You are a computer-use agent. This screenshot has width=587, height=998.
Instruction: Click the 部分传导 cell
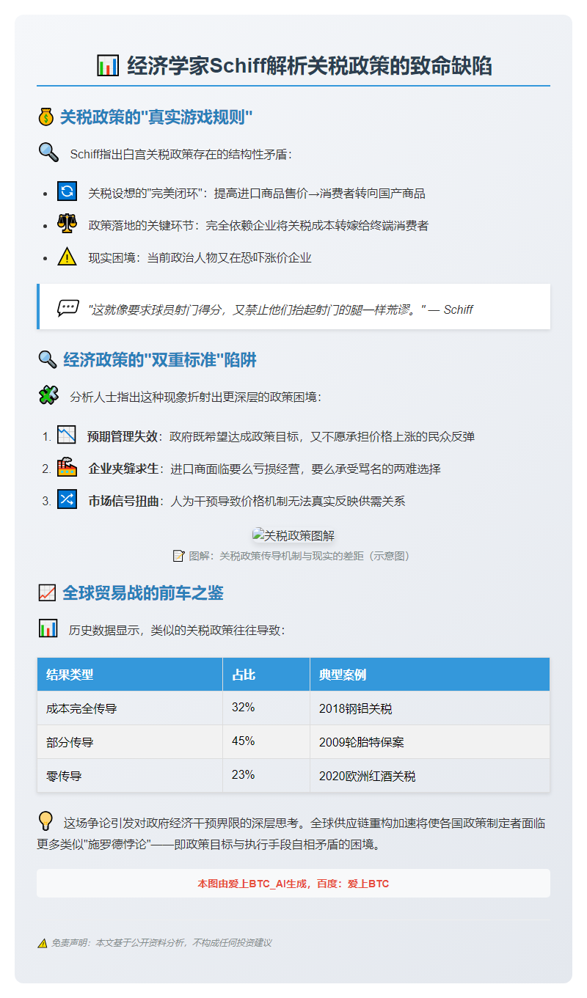pyautogui.click(x=130, y=741)
